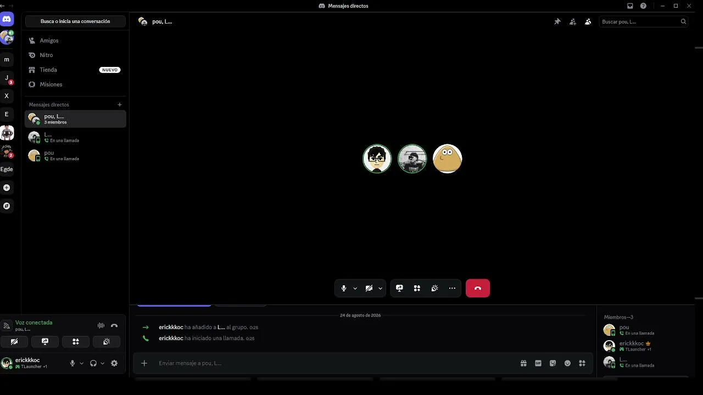
Task: Open Amigos friends page
Action: [75, 41]
